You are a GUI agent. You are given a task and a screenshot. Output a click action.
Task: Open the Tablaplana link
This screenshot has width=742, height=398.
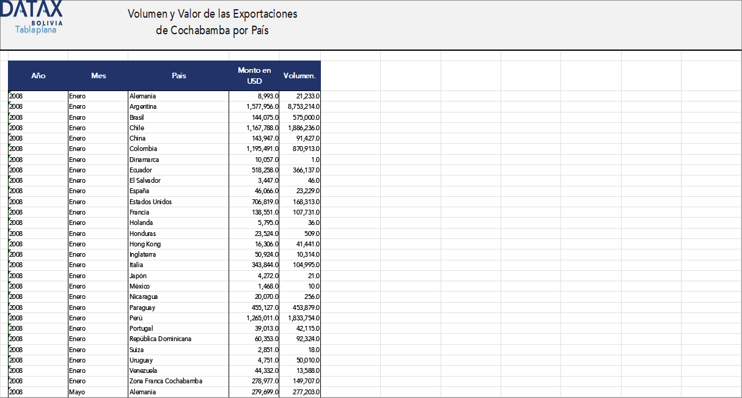[35, 29]
